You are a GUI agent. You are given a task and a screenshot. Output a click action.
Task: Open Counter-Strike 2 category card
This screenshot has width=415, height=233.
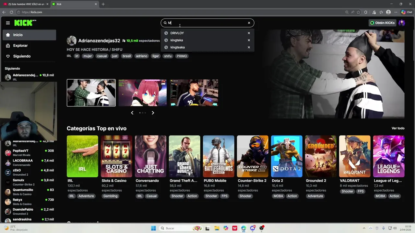pyautogui.click(x=253, y=156)
